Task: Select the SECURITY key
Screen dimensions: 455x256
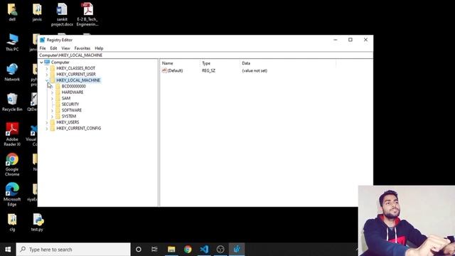Action: pyautogui.click(x=70, y=105)
